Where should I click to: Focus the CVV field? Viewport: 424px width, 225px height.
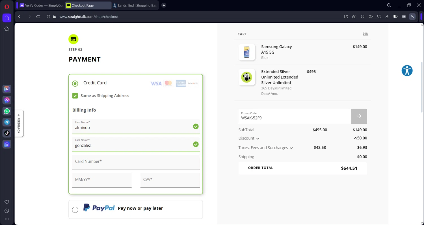pos(170,180)
